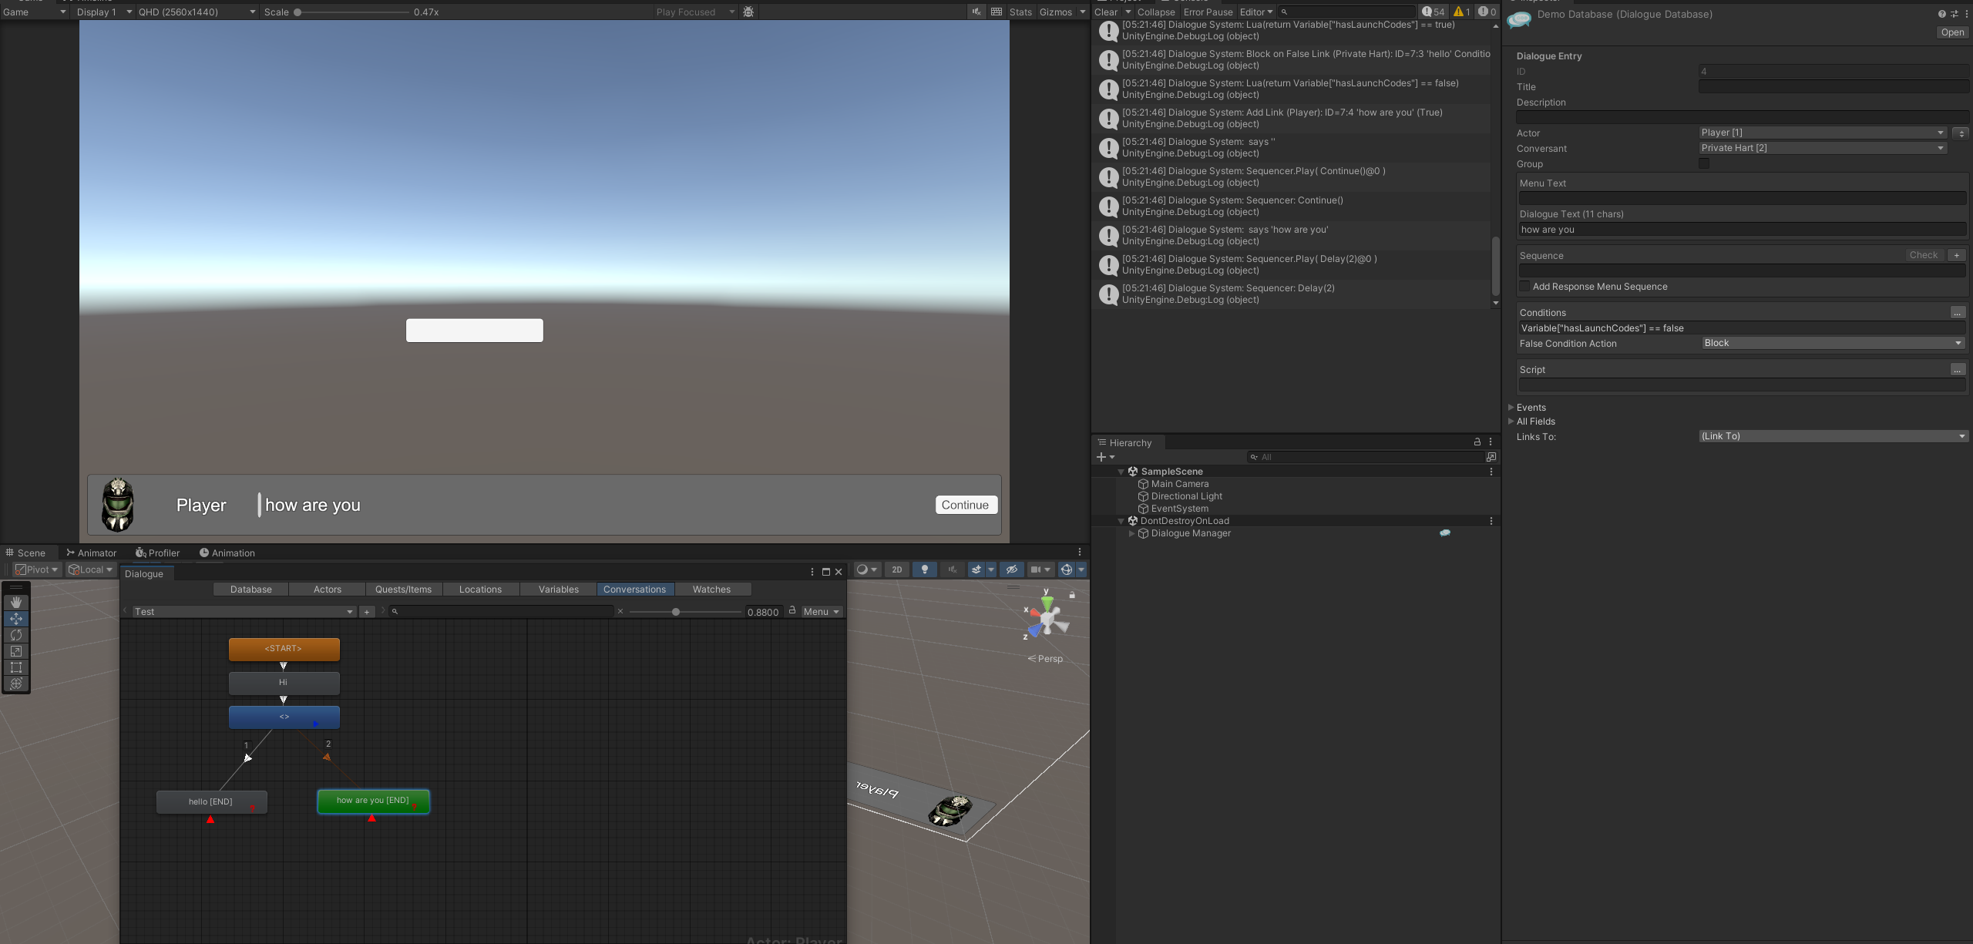Open the Conditions wizard ellipsis button
The width and height of the screenshot is (1973, 944).
[x=1958, y=313]
